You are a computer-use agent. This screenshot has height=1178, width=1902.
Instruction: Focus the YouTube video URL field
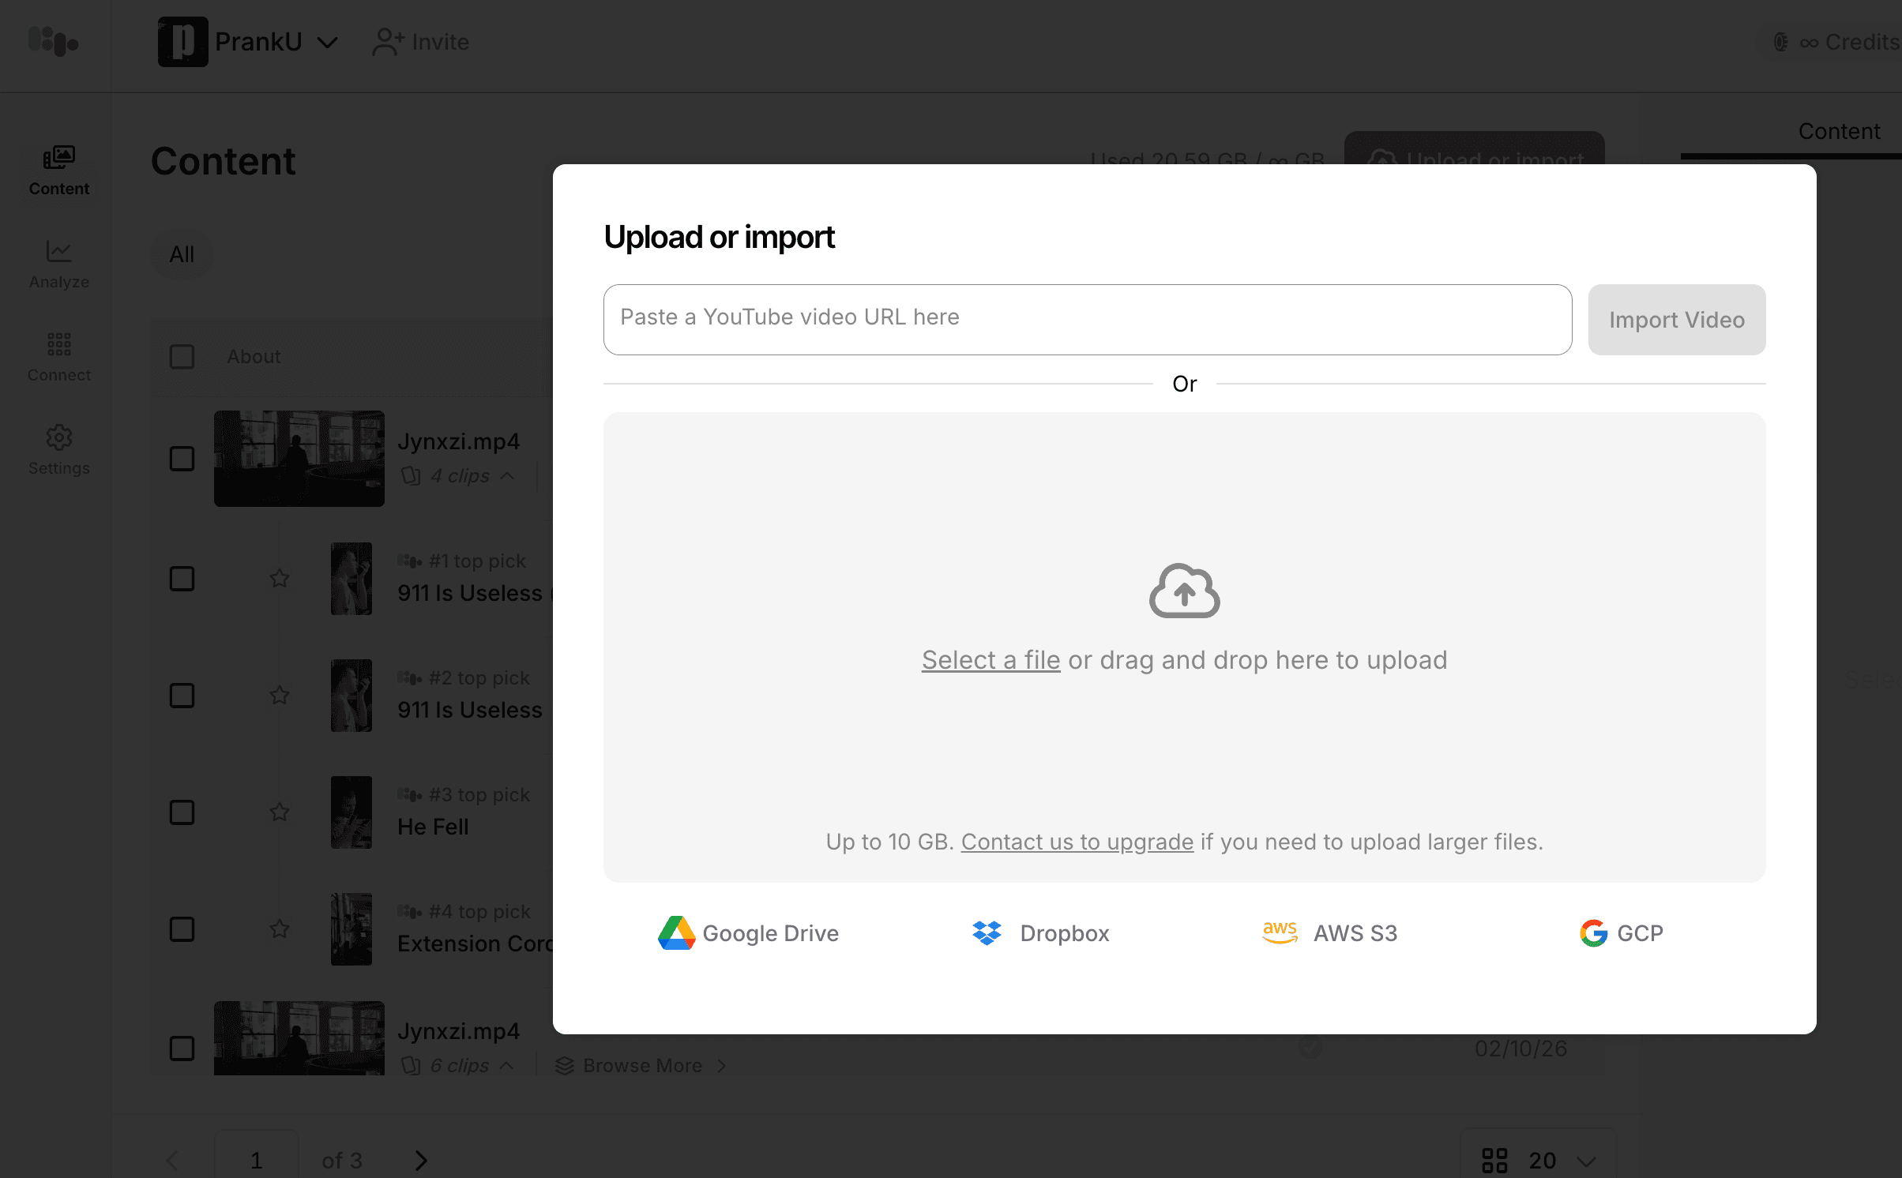1088,320
